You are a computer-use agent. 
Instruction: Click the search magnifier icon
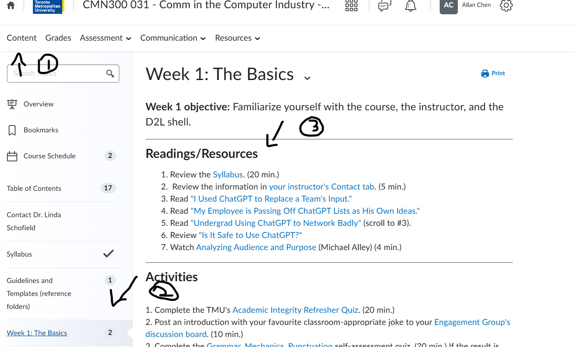pos(110,74)
